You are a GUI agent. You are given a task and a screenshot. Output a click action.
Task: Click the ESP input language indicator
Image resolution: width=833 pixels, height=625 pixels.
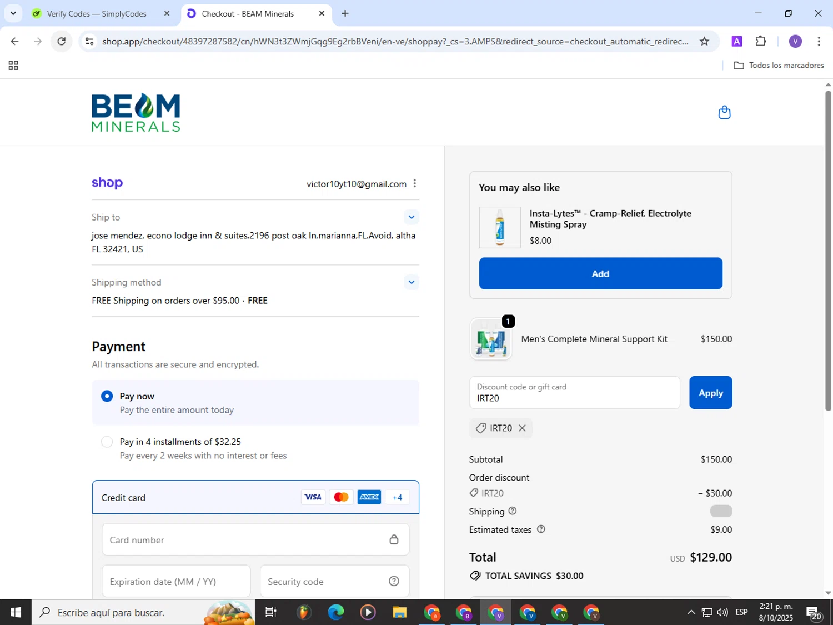[x=741, y=612]
